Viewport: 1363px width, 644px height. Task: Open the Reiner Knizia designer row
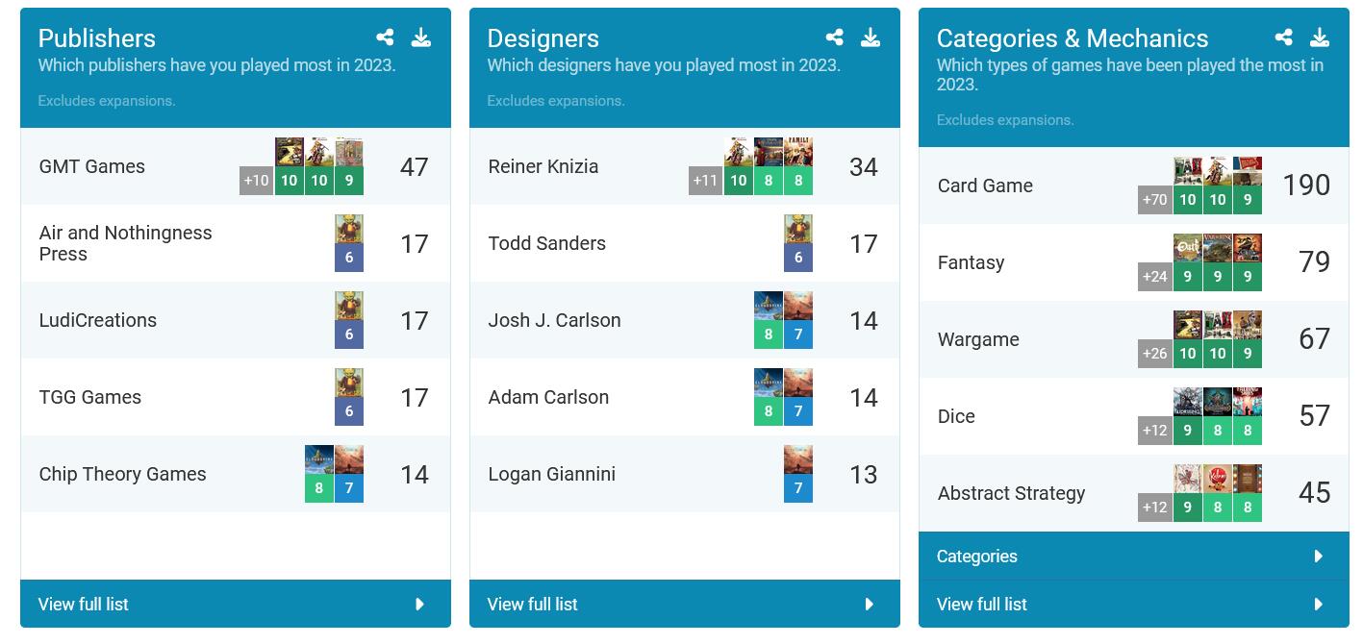point(543,166)
